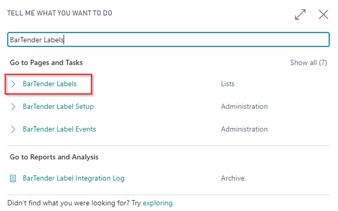Click the chevron beside BarTender Labels
The image size is (338, 211).
coord(13,84)
